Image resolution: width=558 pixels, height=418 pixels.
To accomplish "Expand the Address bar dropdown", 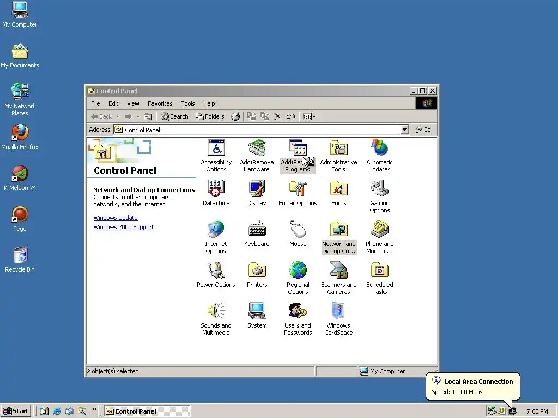I will coord(405,130).
